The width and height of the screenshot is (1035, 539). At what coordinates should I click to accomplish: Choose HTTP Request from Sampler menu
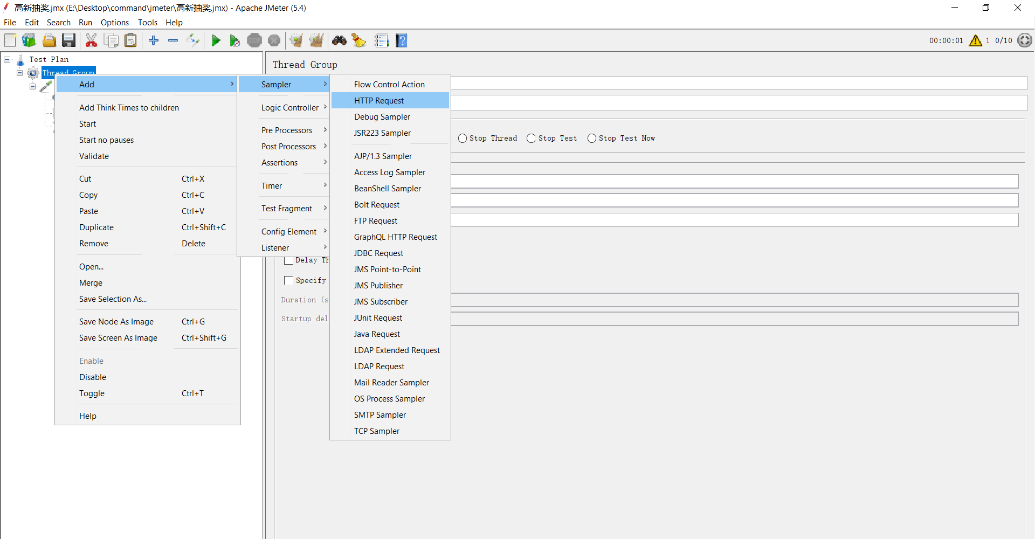(379, 101)
